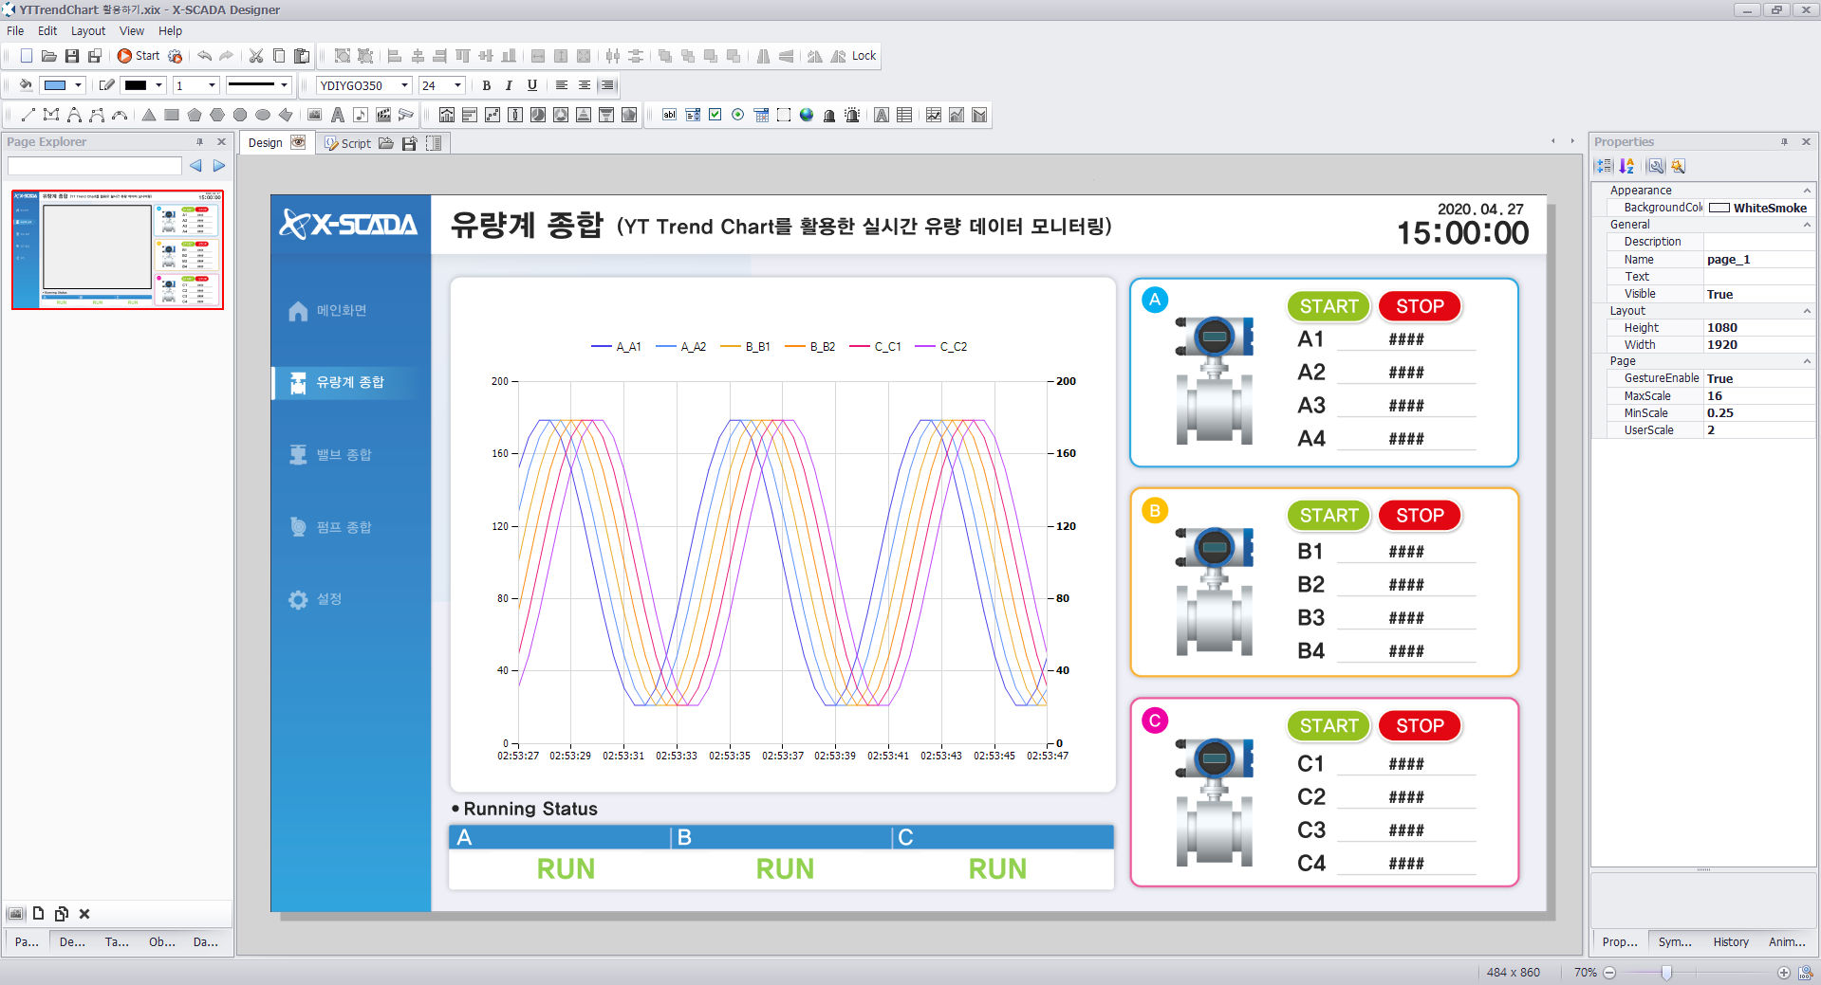1821x985 pixels.
Task: Select the trend chart tool
Action: pos(934,115)
